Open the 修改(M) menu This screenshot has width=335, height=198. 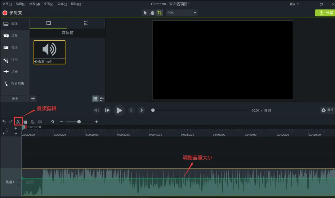point(34,4)
